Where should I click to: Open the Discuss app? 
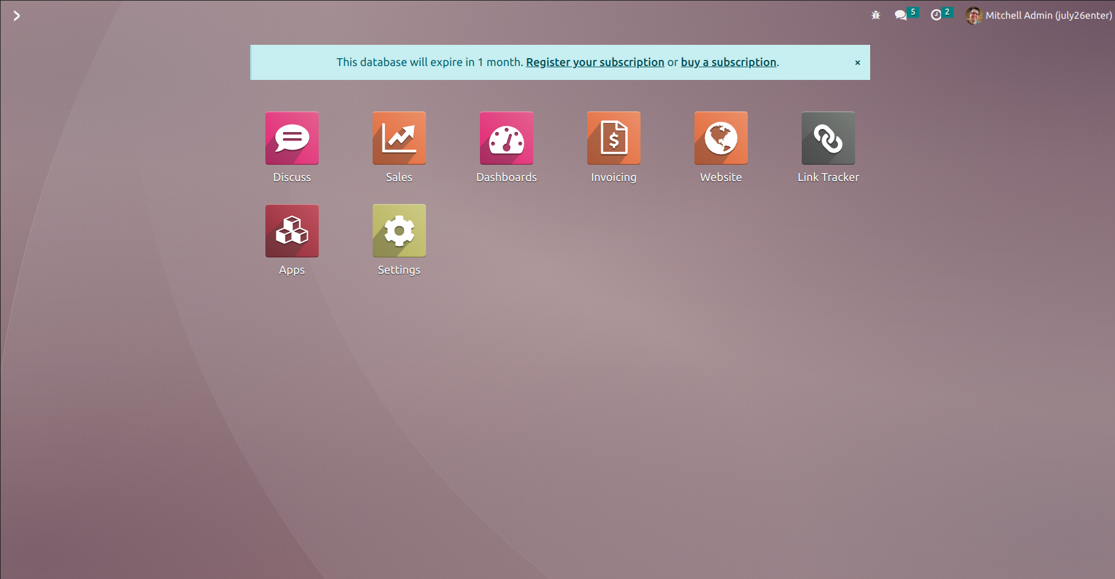(292, 138)
